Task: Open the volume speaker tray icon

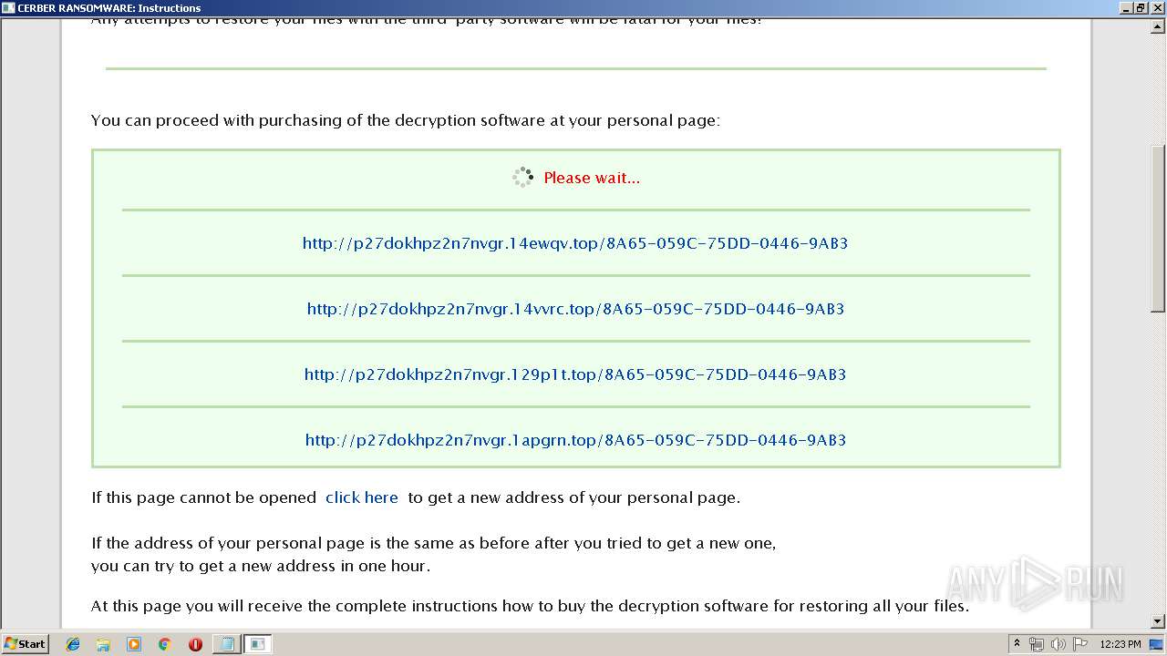Action: (x=1058, y=644)
